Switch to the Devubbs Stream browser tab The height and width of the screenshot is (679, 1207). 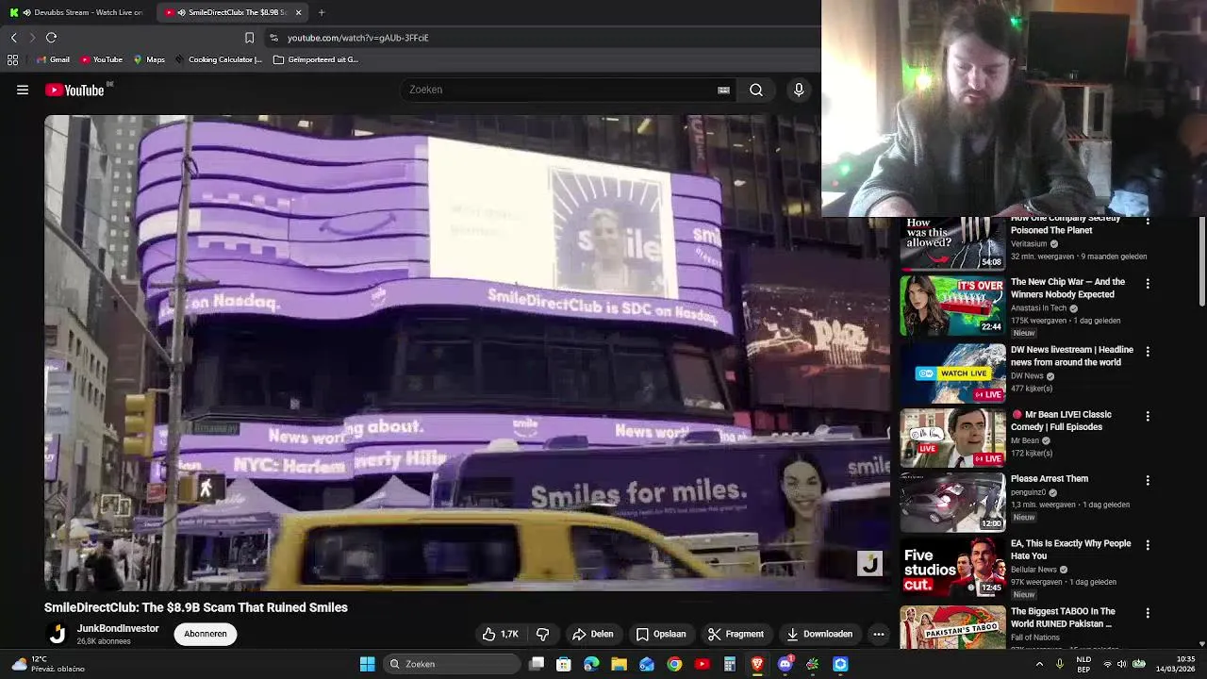75,12
